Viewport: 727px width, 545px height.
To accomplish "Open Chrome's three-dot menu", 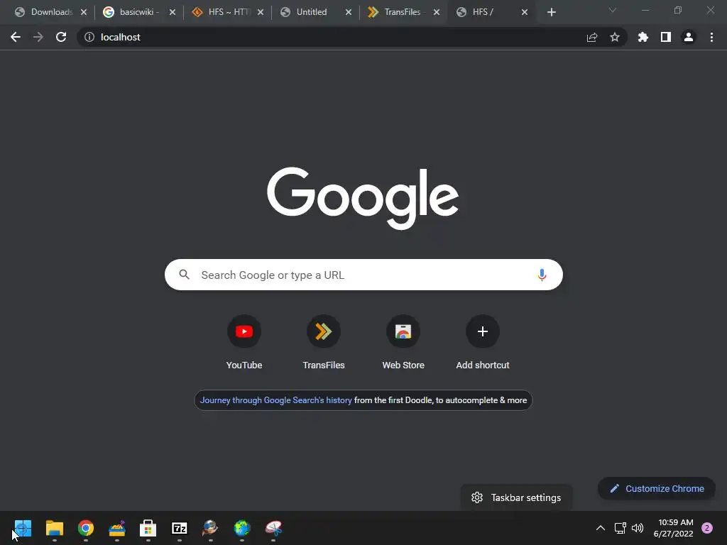I will pyautogui.click(x=711, y=37).
